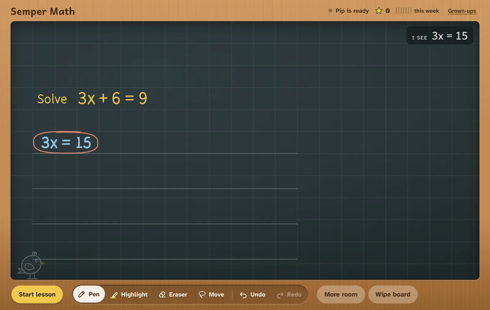The height and width of the screenshot is (310, 490).
Task: Click the 'Pip is ready' status
Action: coord(349,11)
